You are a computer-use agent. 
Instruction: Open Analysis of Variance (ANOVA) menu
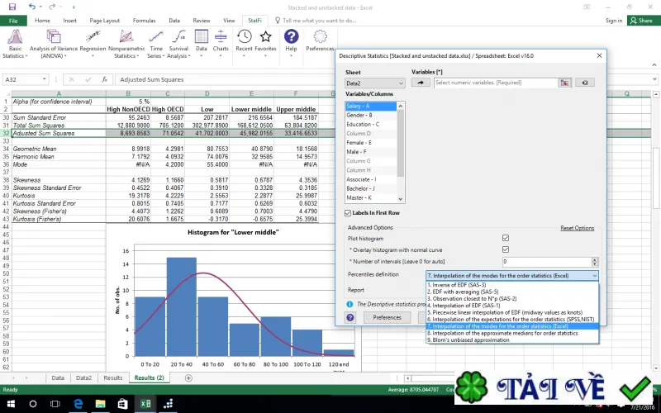coord(54,44)
